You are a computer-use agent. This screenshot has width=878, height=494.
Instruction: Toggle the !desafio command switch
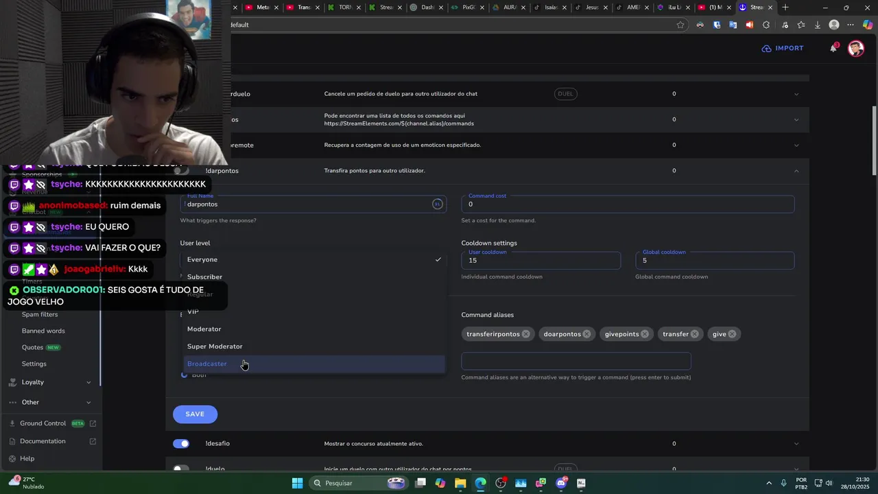[x=181, y=444]
